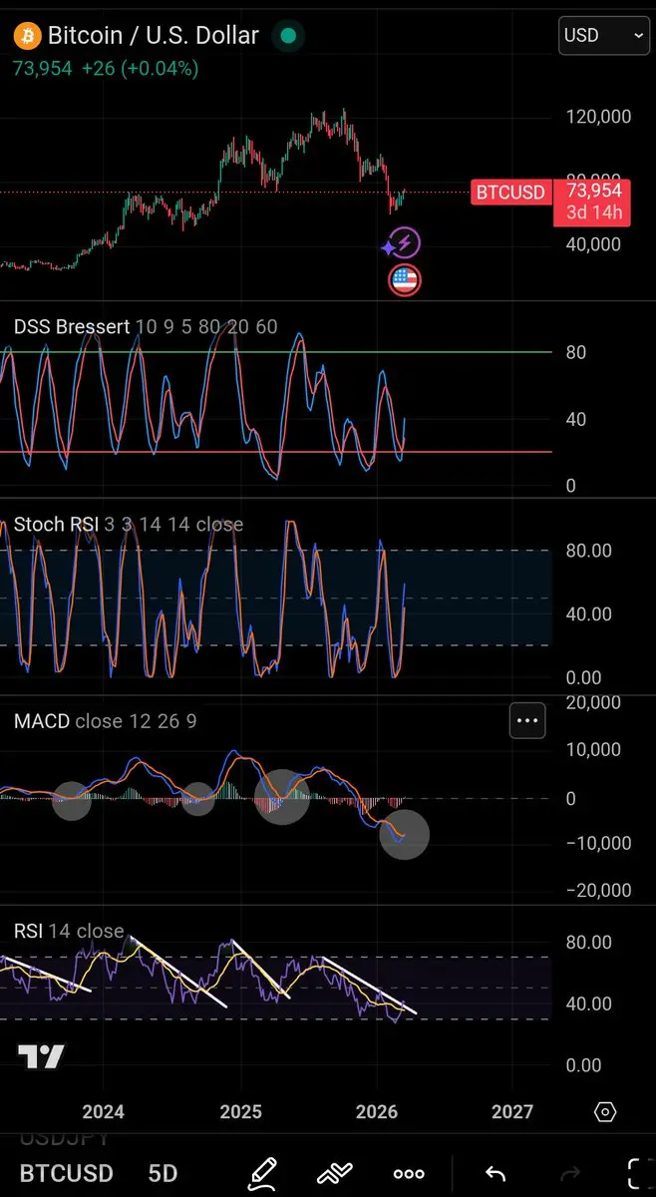
Task: Tap the 2024 time axis label
Action: point(104,1112)
